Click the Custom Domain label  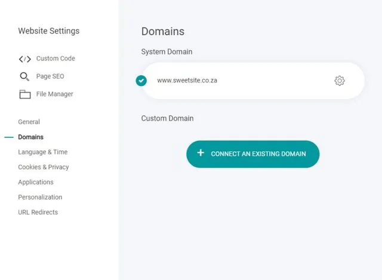pos(167,118)
